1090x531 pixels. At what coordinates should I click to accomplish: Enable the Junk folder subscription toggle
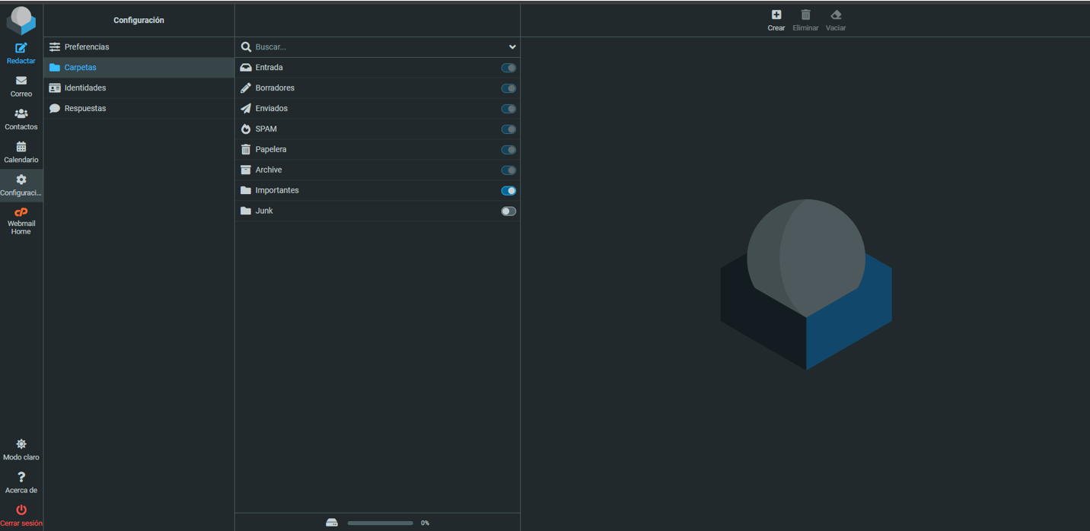click(508, 211)
